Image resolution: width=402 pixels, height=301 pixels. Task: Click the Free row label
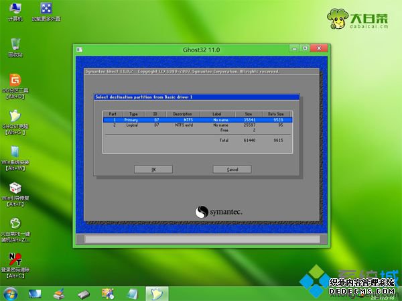pyautogui.click(x=224, y=130)
